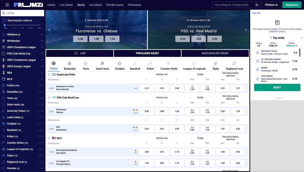
Task: Toggle favorite star for Supercopa Clubs
Action: [49, 74]
